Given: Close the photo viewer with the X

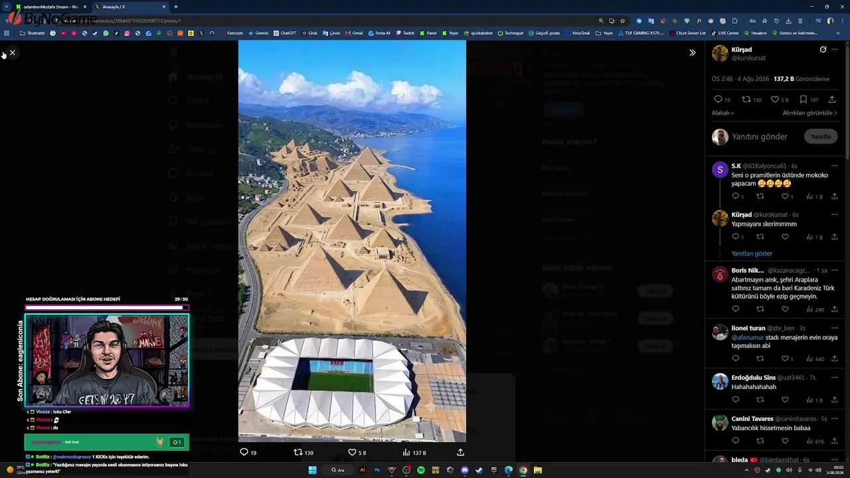Looking at the screenshot, I should [x=12, y=52].
